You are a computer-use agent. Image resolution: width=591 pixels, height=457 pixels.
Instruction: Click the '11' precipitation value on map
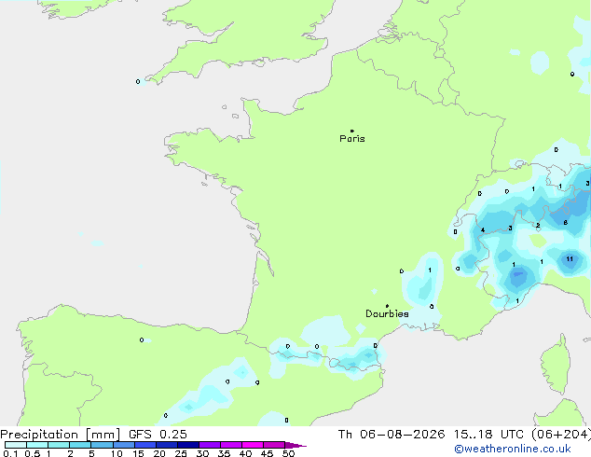570,259
